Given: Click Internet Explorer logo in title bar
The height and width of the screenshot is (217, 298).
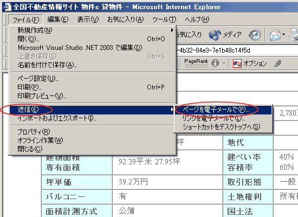Looking at the screenshot, I should (7, 7).
